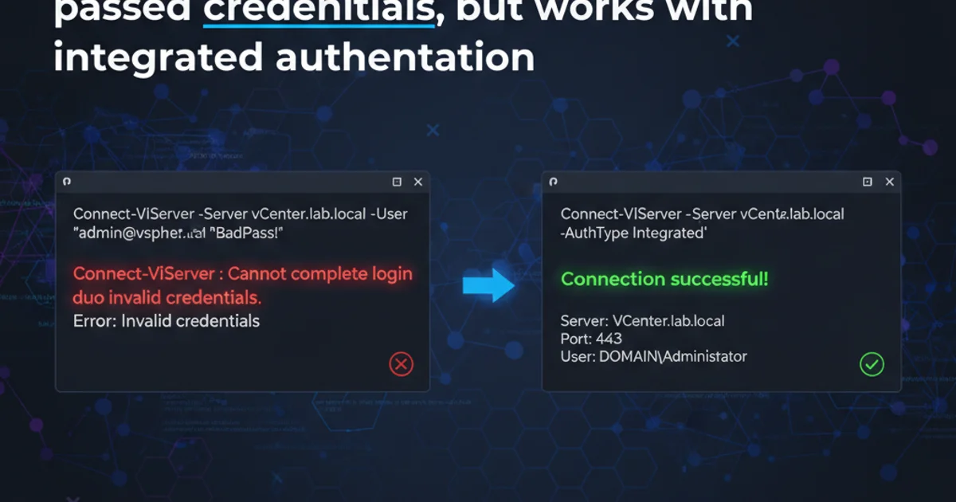Click the green "Connection successful!" message

(664, 280)
